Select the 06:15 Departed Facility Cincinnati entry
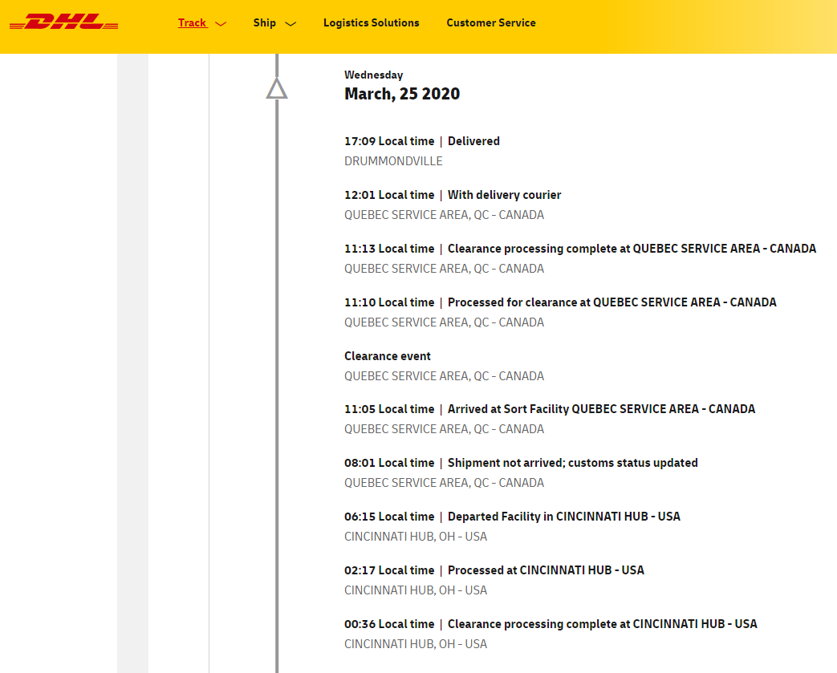This screenshot has width=837, height=673. (x=512, y=517)
